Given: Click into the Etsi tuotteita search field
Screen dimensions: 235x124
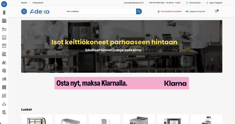Looking at the screenshot, I should click(x=100, y=11).
